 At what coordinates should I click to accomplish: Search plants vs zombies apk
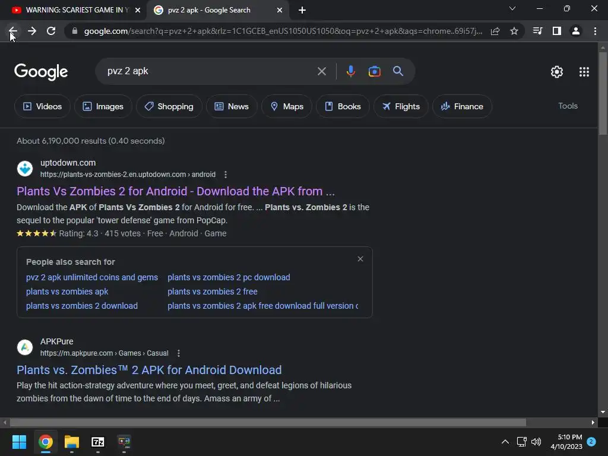coord(67,292)
